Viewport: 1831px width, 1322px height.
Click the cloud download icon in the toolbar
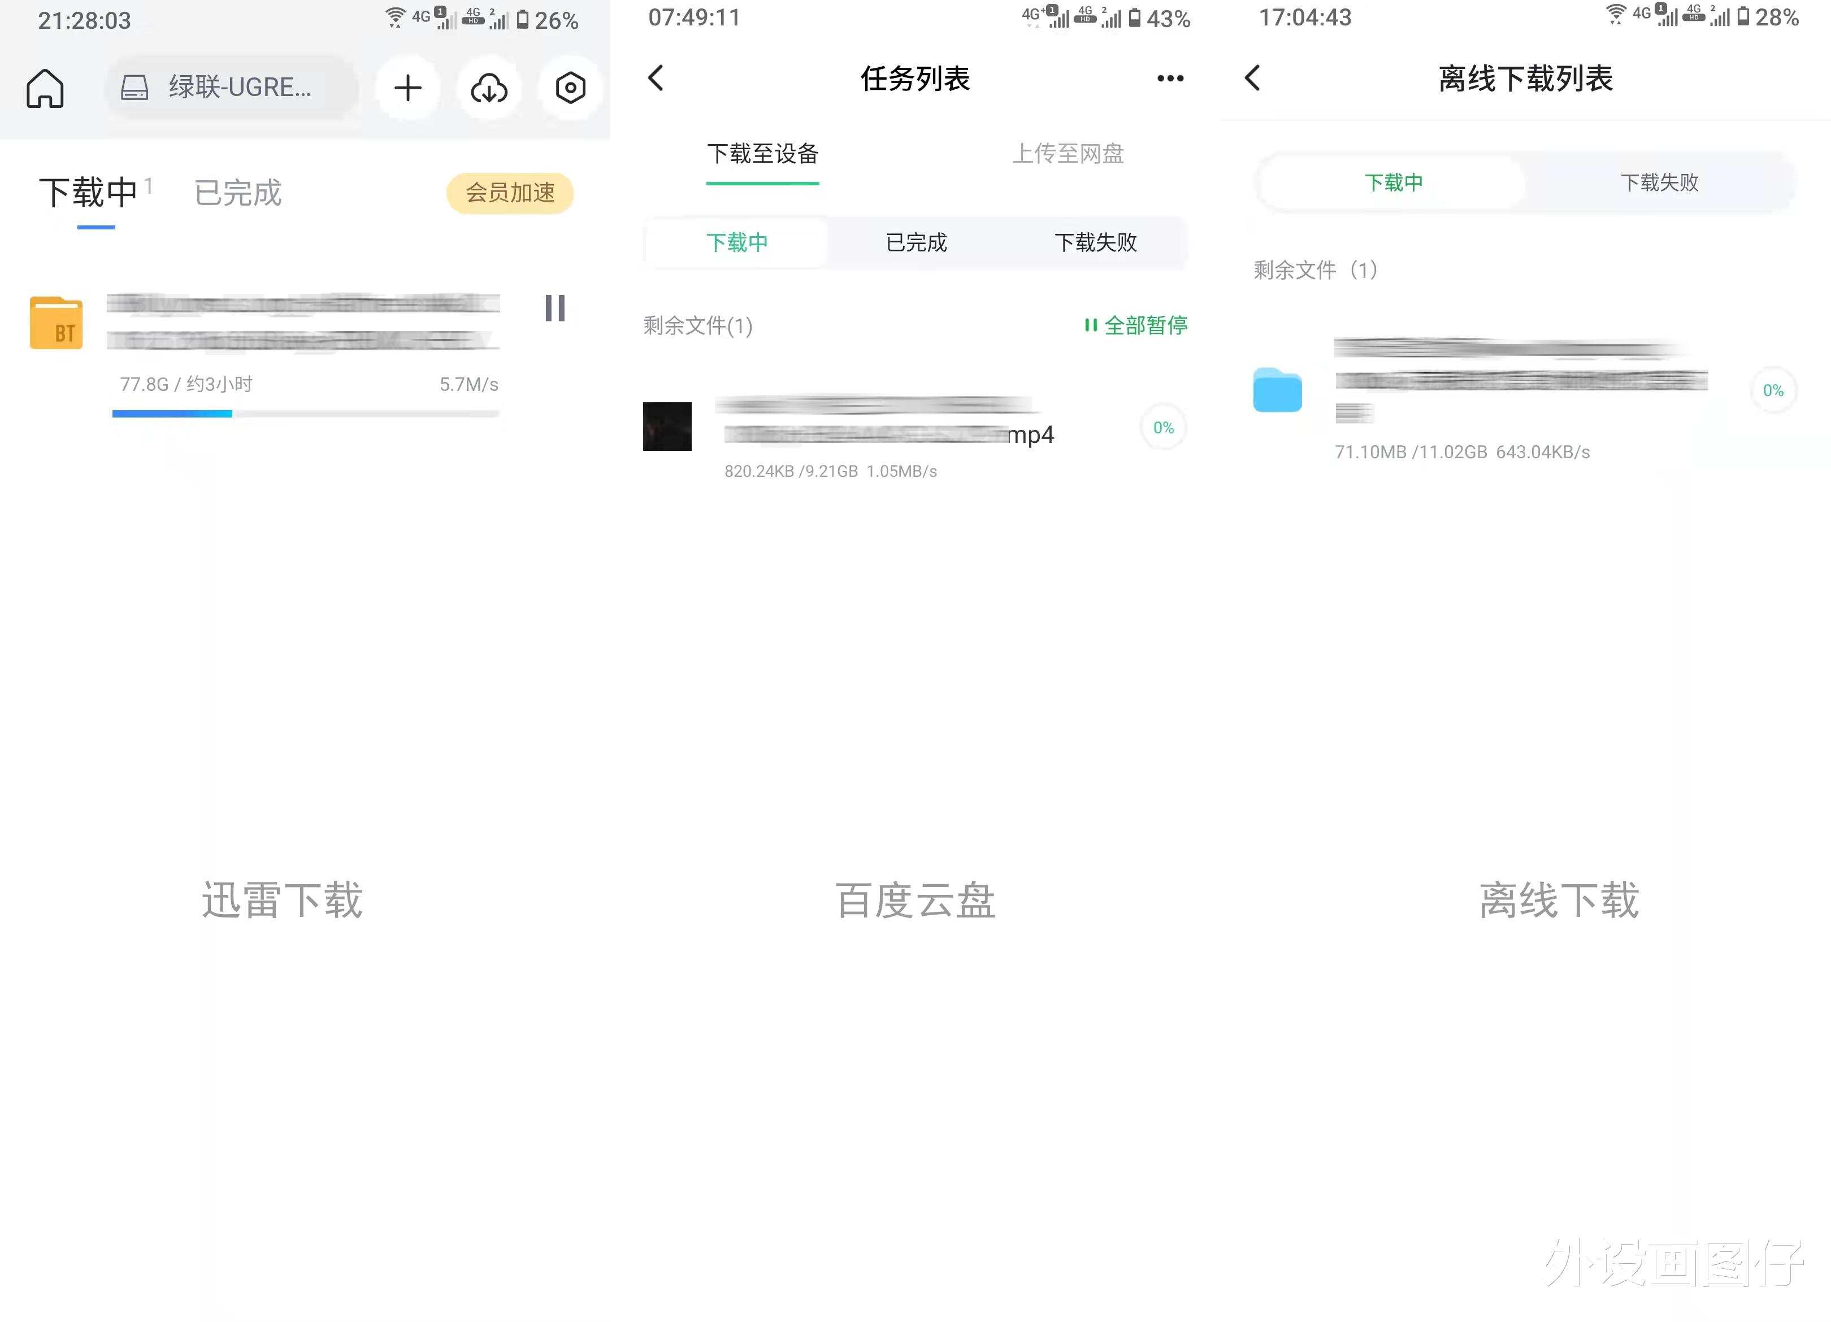coord(488,89)
